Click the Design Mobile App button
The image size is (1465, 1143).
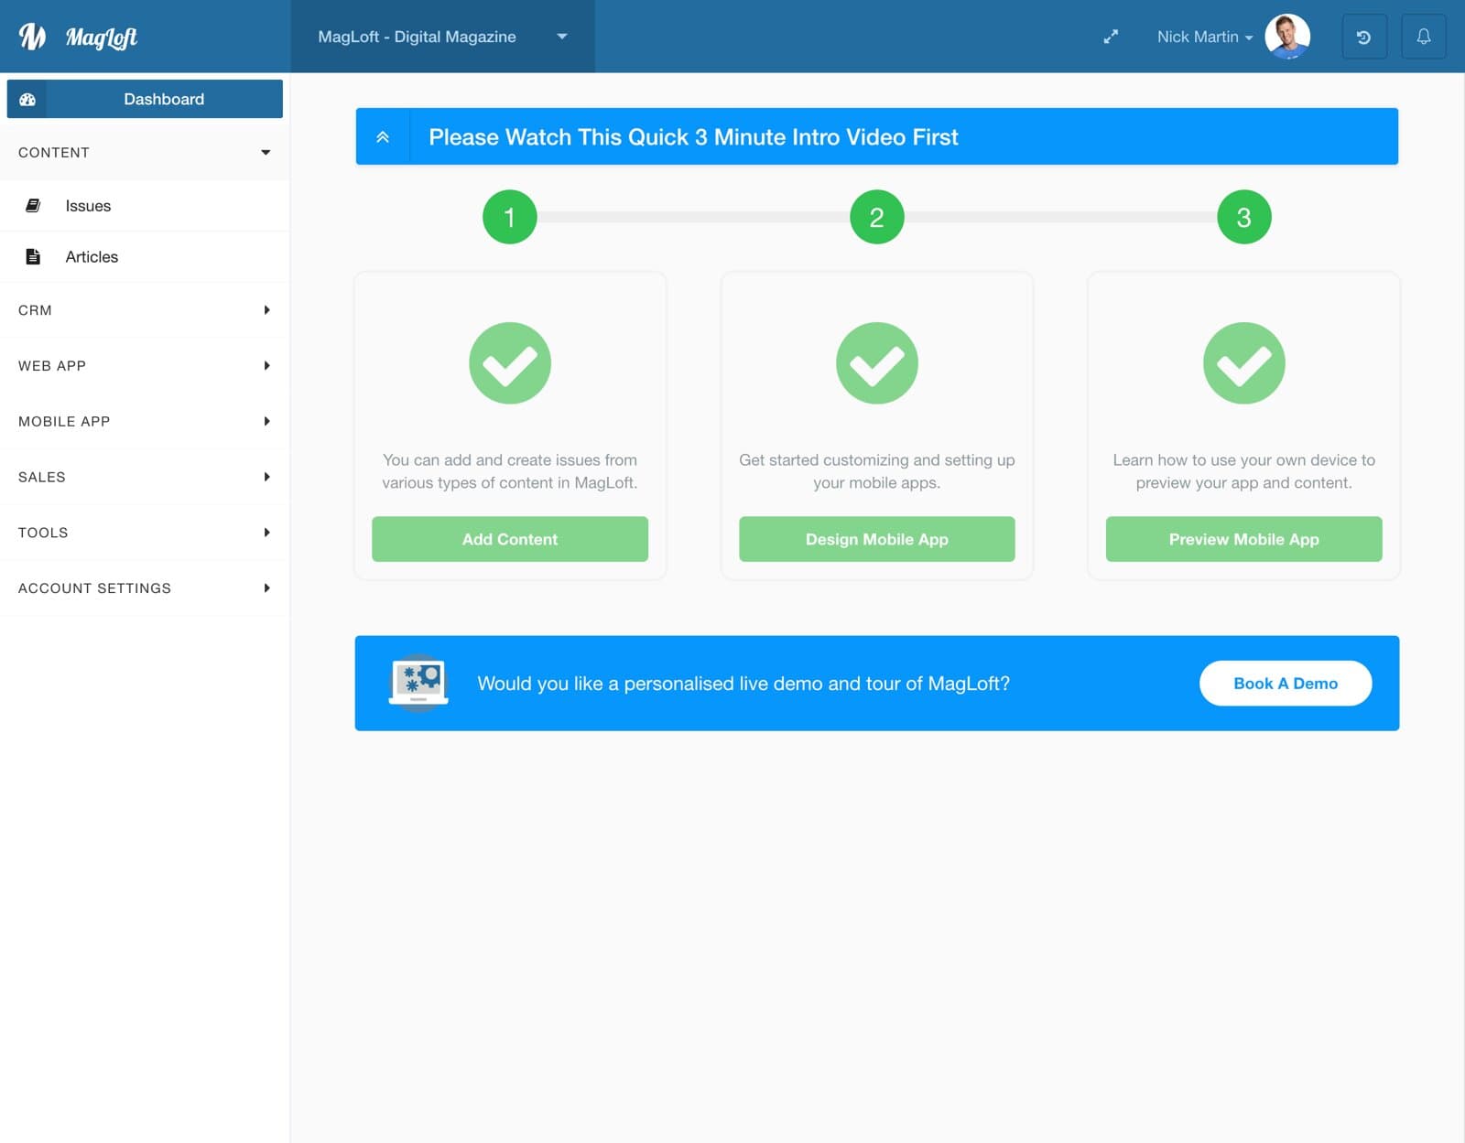(877, 539)
